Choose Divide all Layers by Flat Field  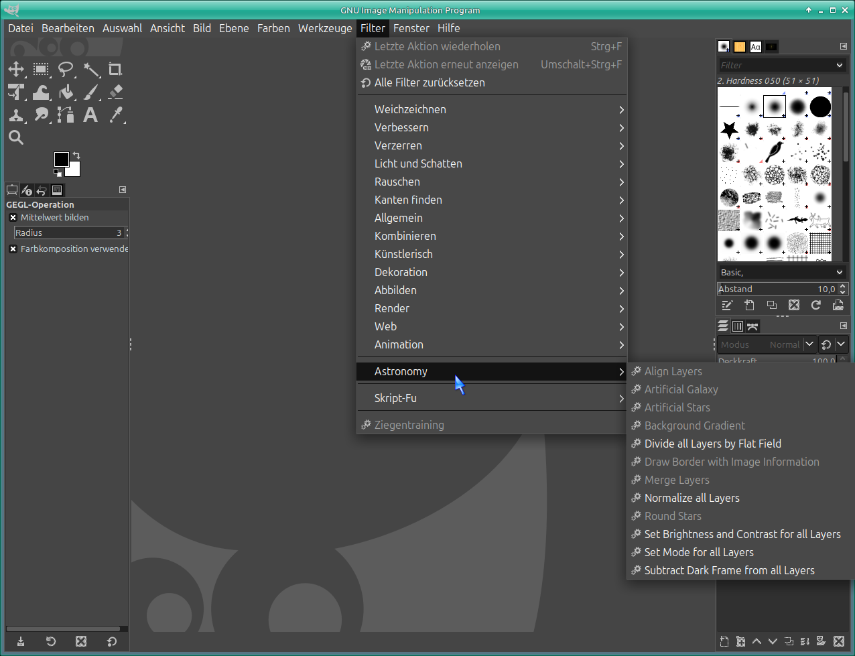740,444
